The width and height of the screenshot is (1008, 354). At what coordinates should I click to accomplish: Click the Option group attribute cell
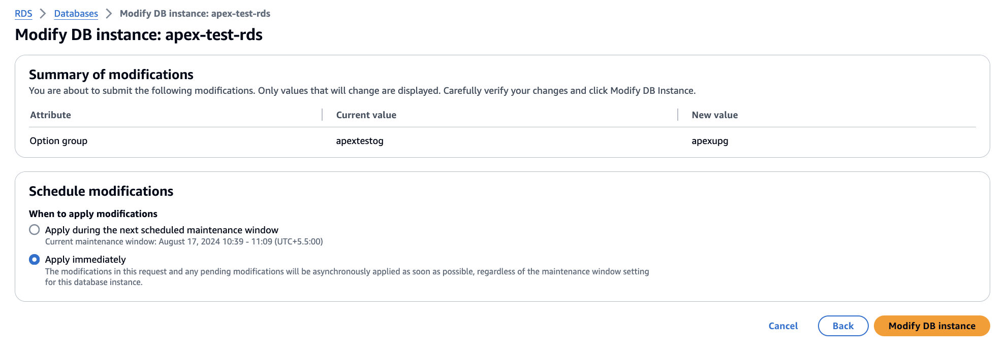click(58, 141)
